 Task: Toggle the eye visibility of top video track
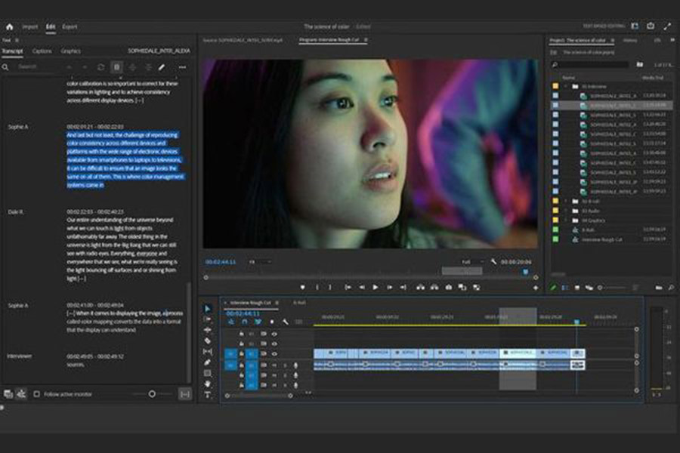click(x=274, y=334)
